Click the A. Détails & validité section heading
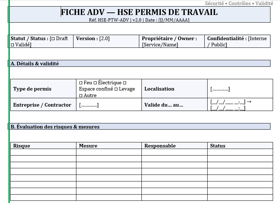Image resolution: width=280 pixels, height=203 pixels. point(35,64)
